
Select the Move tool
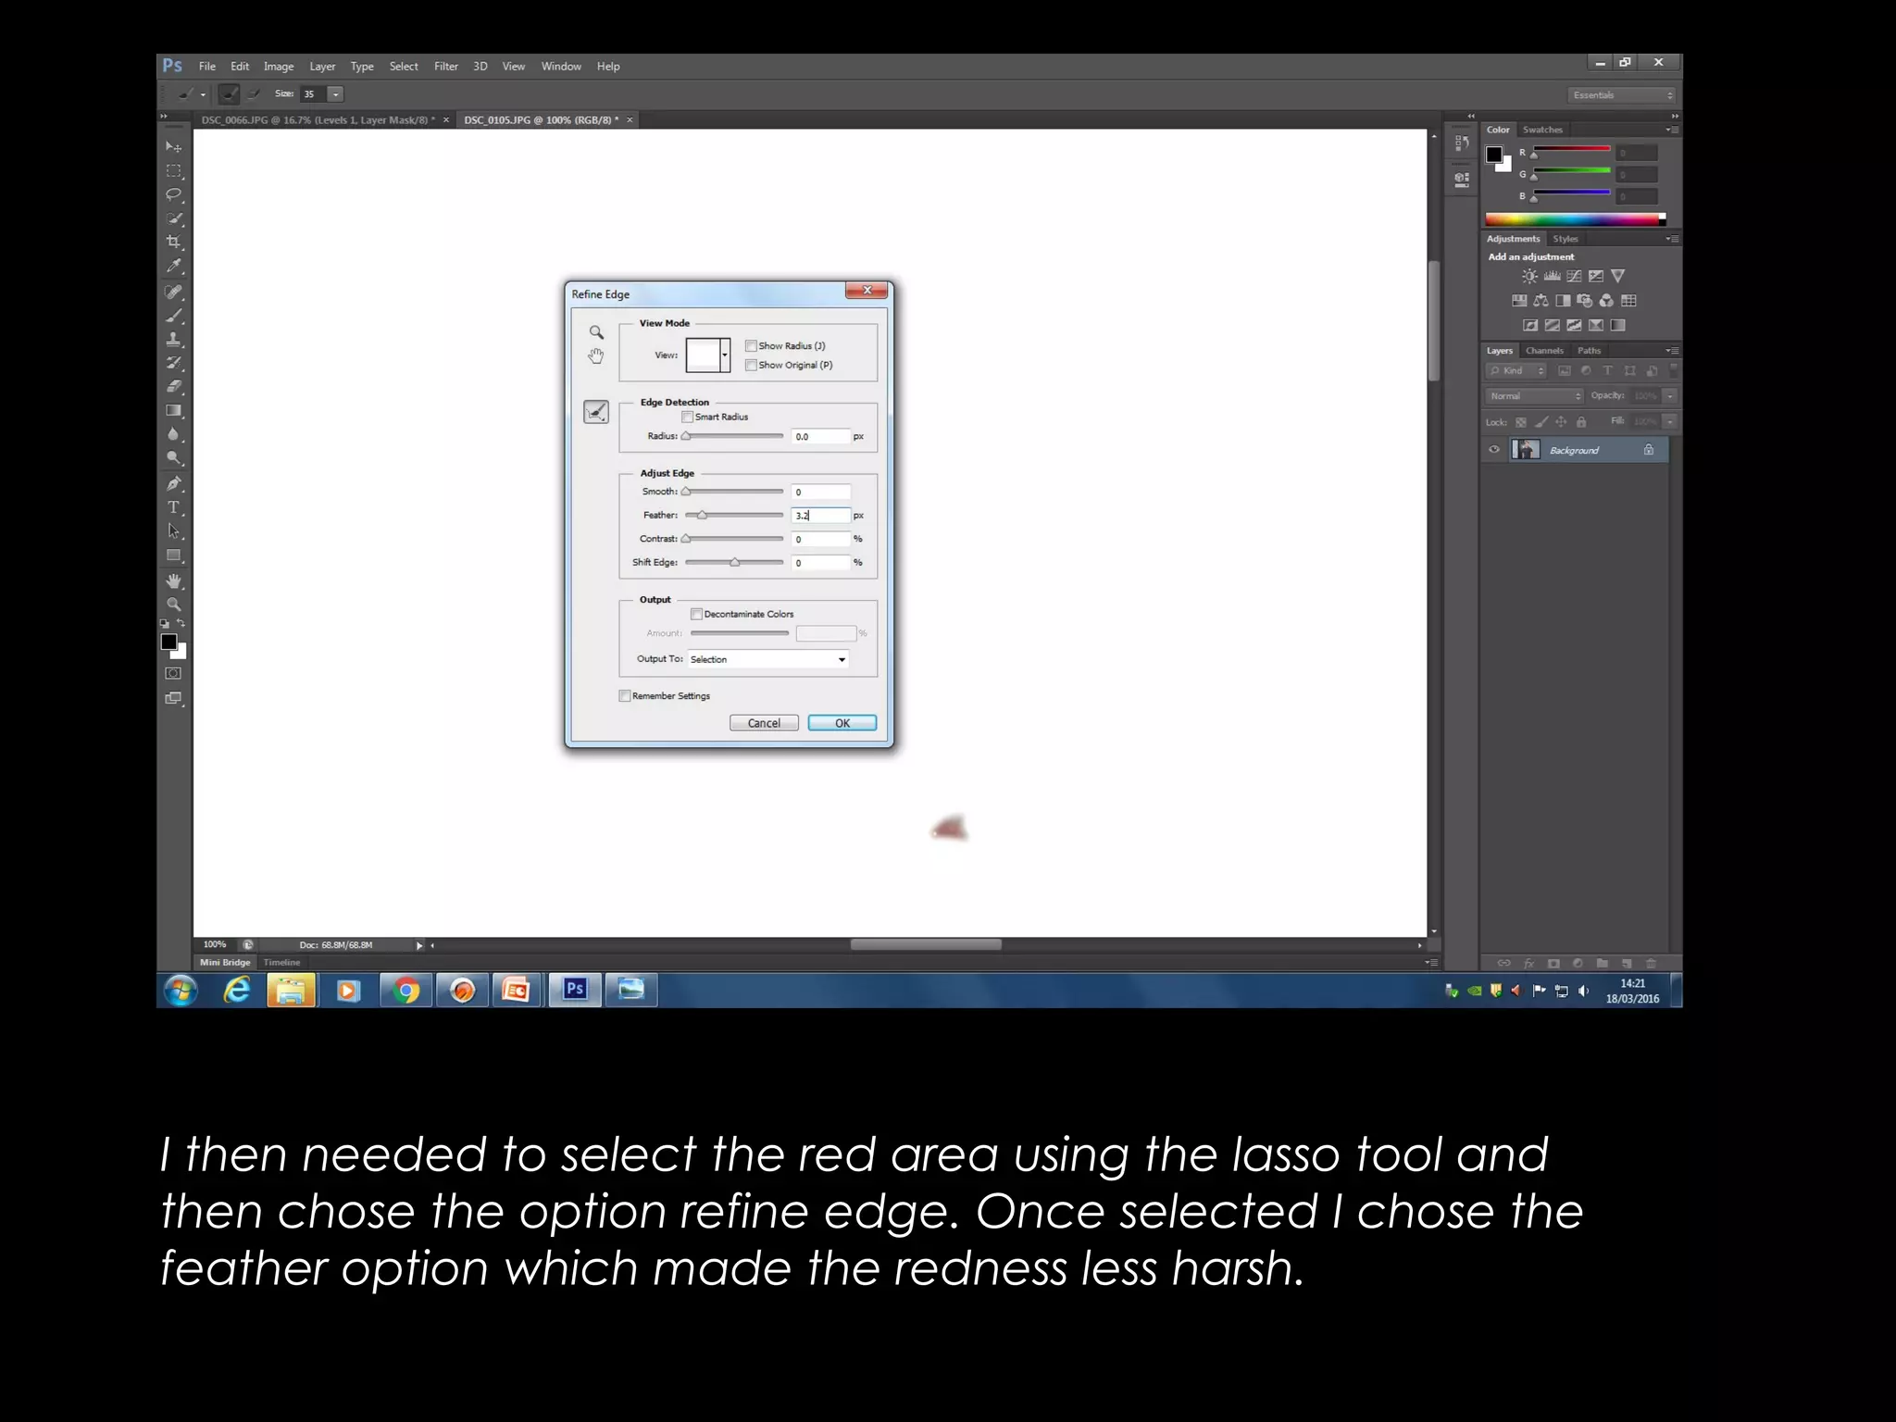click(x=173, y=147)
